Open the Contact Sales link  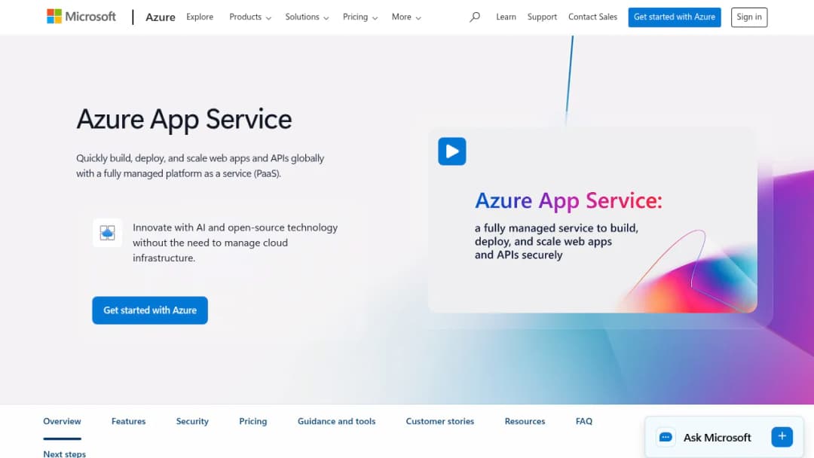pyautogui.click(x=592, y=17)
